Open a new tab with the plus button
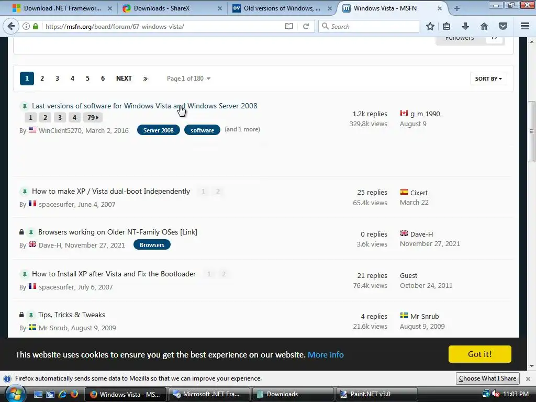Viewport: 536px width, 402px height. 456,8
